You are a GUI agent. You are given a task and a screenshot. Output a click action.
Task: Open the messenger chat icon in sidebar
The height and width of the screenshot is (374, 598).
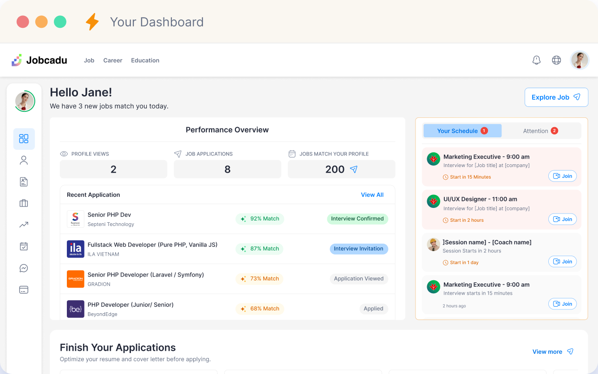coord(24,268)
